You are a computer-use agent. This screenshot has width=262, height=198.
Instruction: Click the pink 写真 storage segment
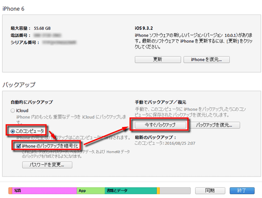tap(44, 191)
